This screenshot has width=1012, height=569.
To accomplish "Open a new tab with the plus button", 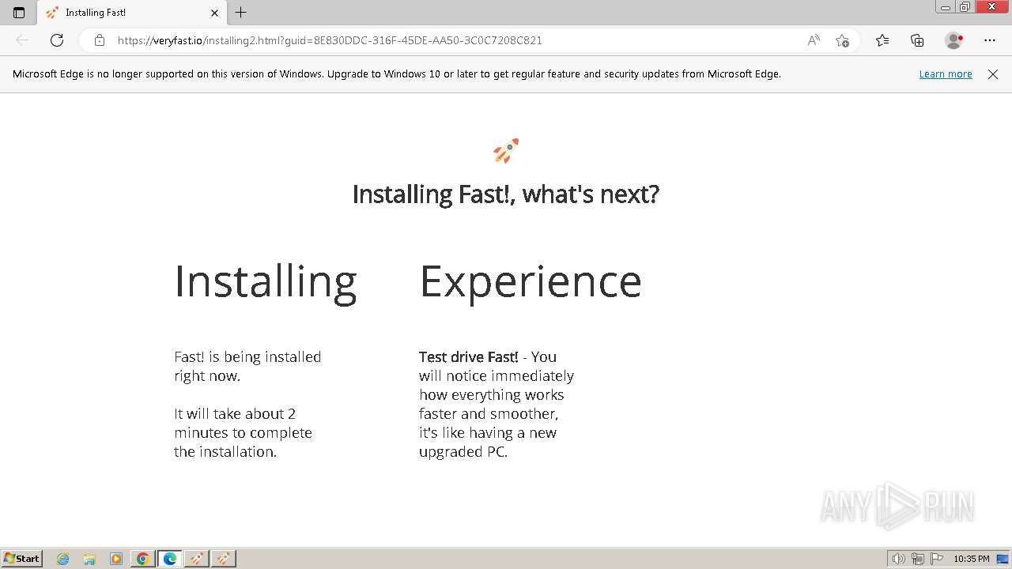I will click(241, 13).
